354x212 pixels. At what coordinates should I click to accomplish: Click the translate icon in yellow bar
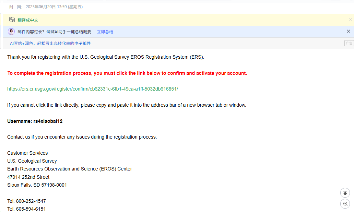click(12, 20)
